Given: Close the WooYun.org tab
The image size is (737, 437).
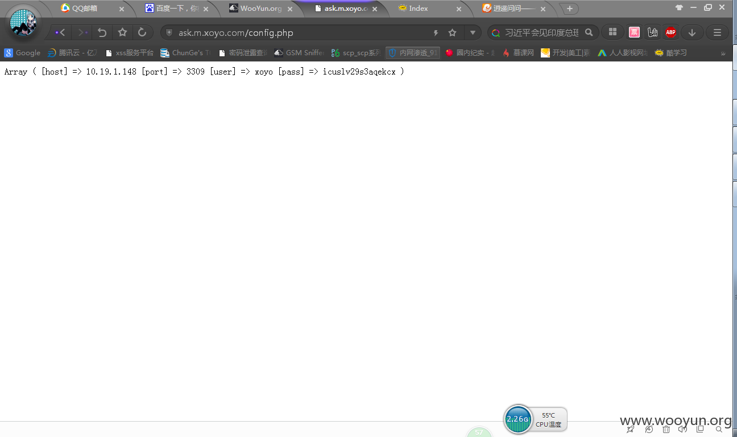Looking at the screenshot, I should [x=290, y=9].
